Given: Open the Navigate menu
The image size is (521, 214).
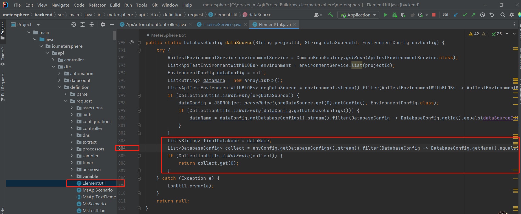Looking at the screenshot, I should [60, 5].
